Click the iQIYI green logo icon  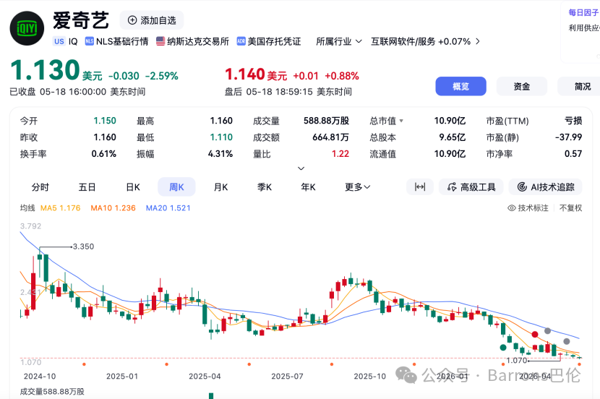pyautogui.click(x=27, y=28)
